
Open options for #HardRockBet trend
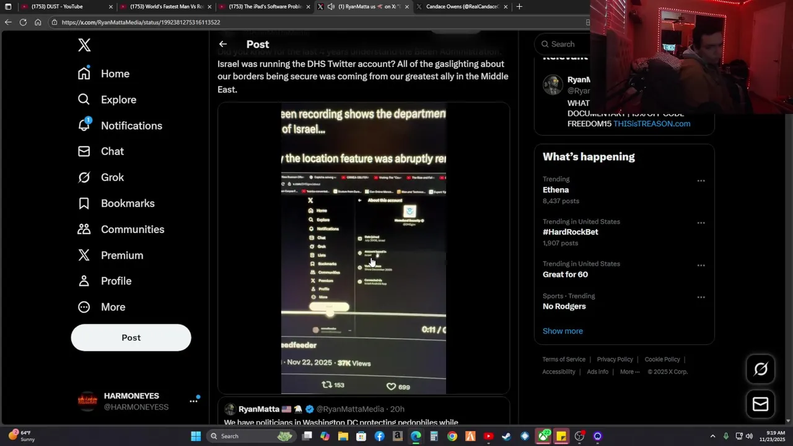coord(701,223)
